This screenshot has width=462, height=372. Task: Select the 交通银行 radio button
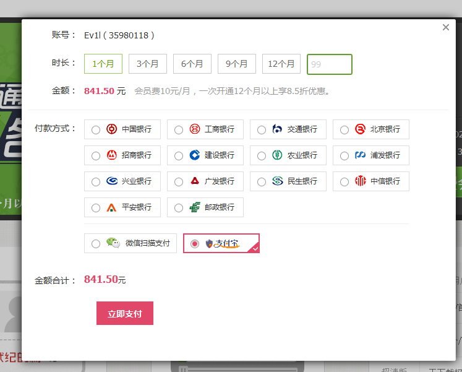click(x=262, y=130)
